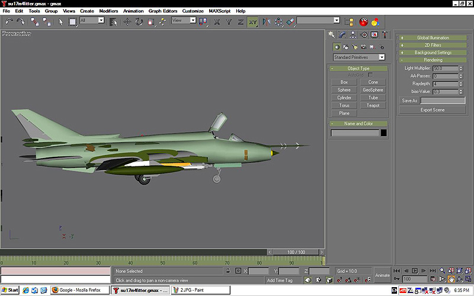The image size is (474, 296).
Task: Select the Select and Move tool
Action: pyautogui.click(x=126, y=21)
